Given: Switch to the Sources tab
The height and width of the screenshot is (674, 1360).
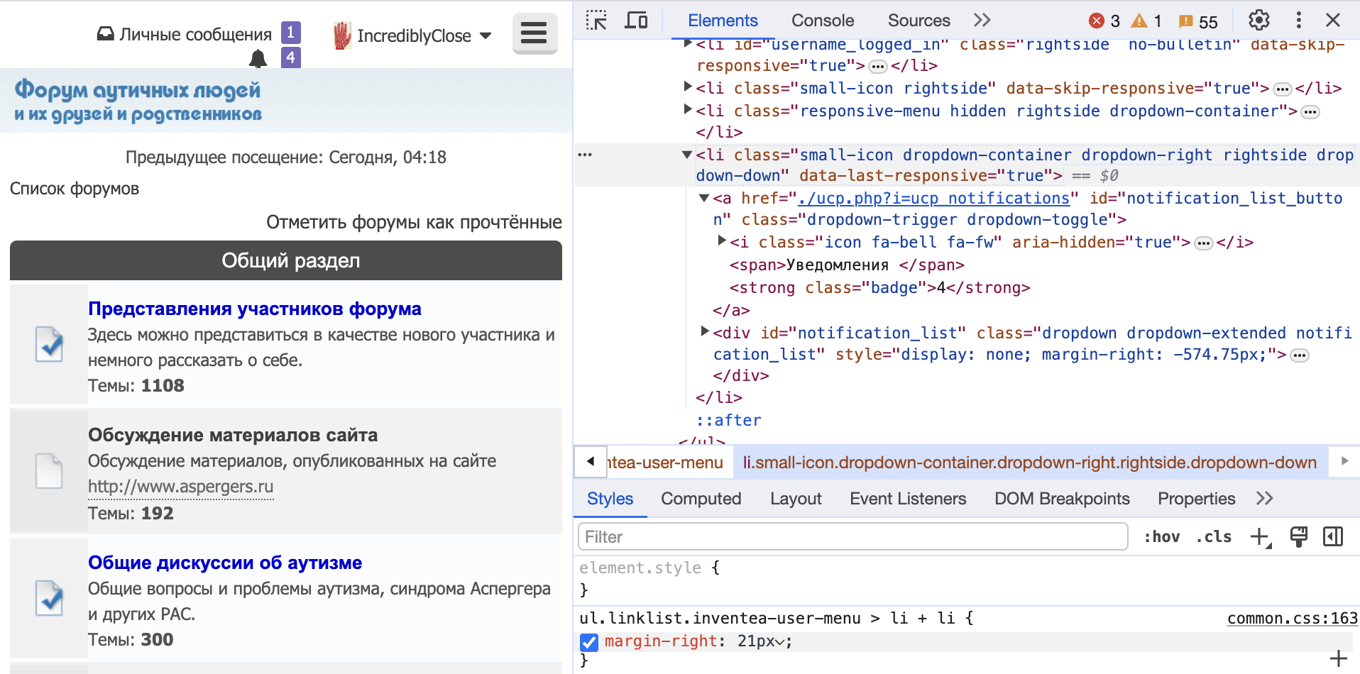Looking at the screenshot, I should (x=918, y=21).
